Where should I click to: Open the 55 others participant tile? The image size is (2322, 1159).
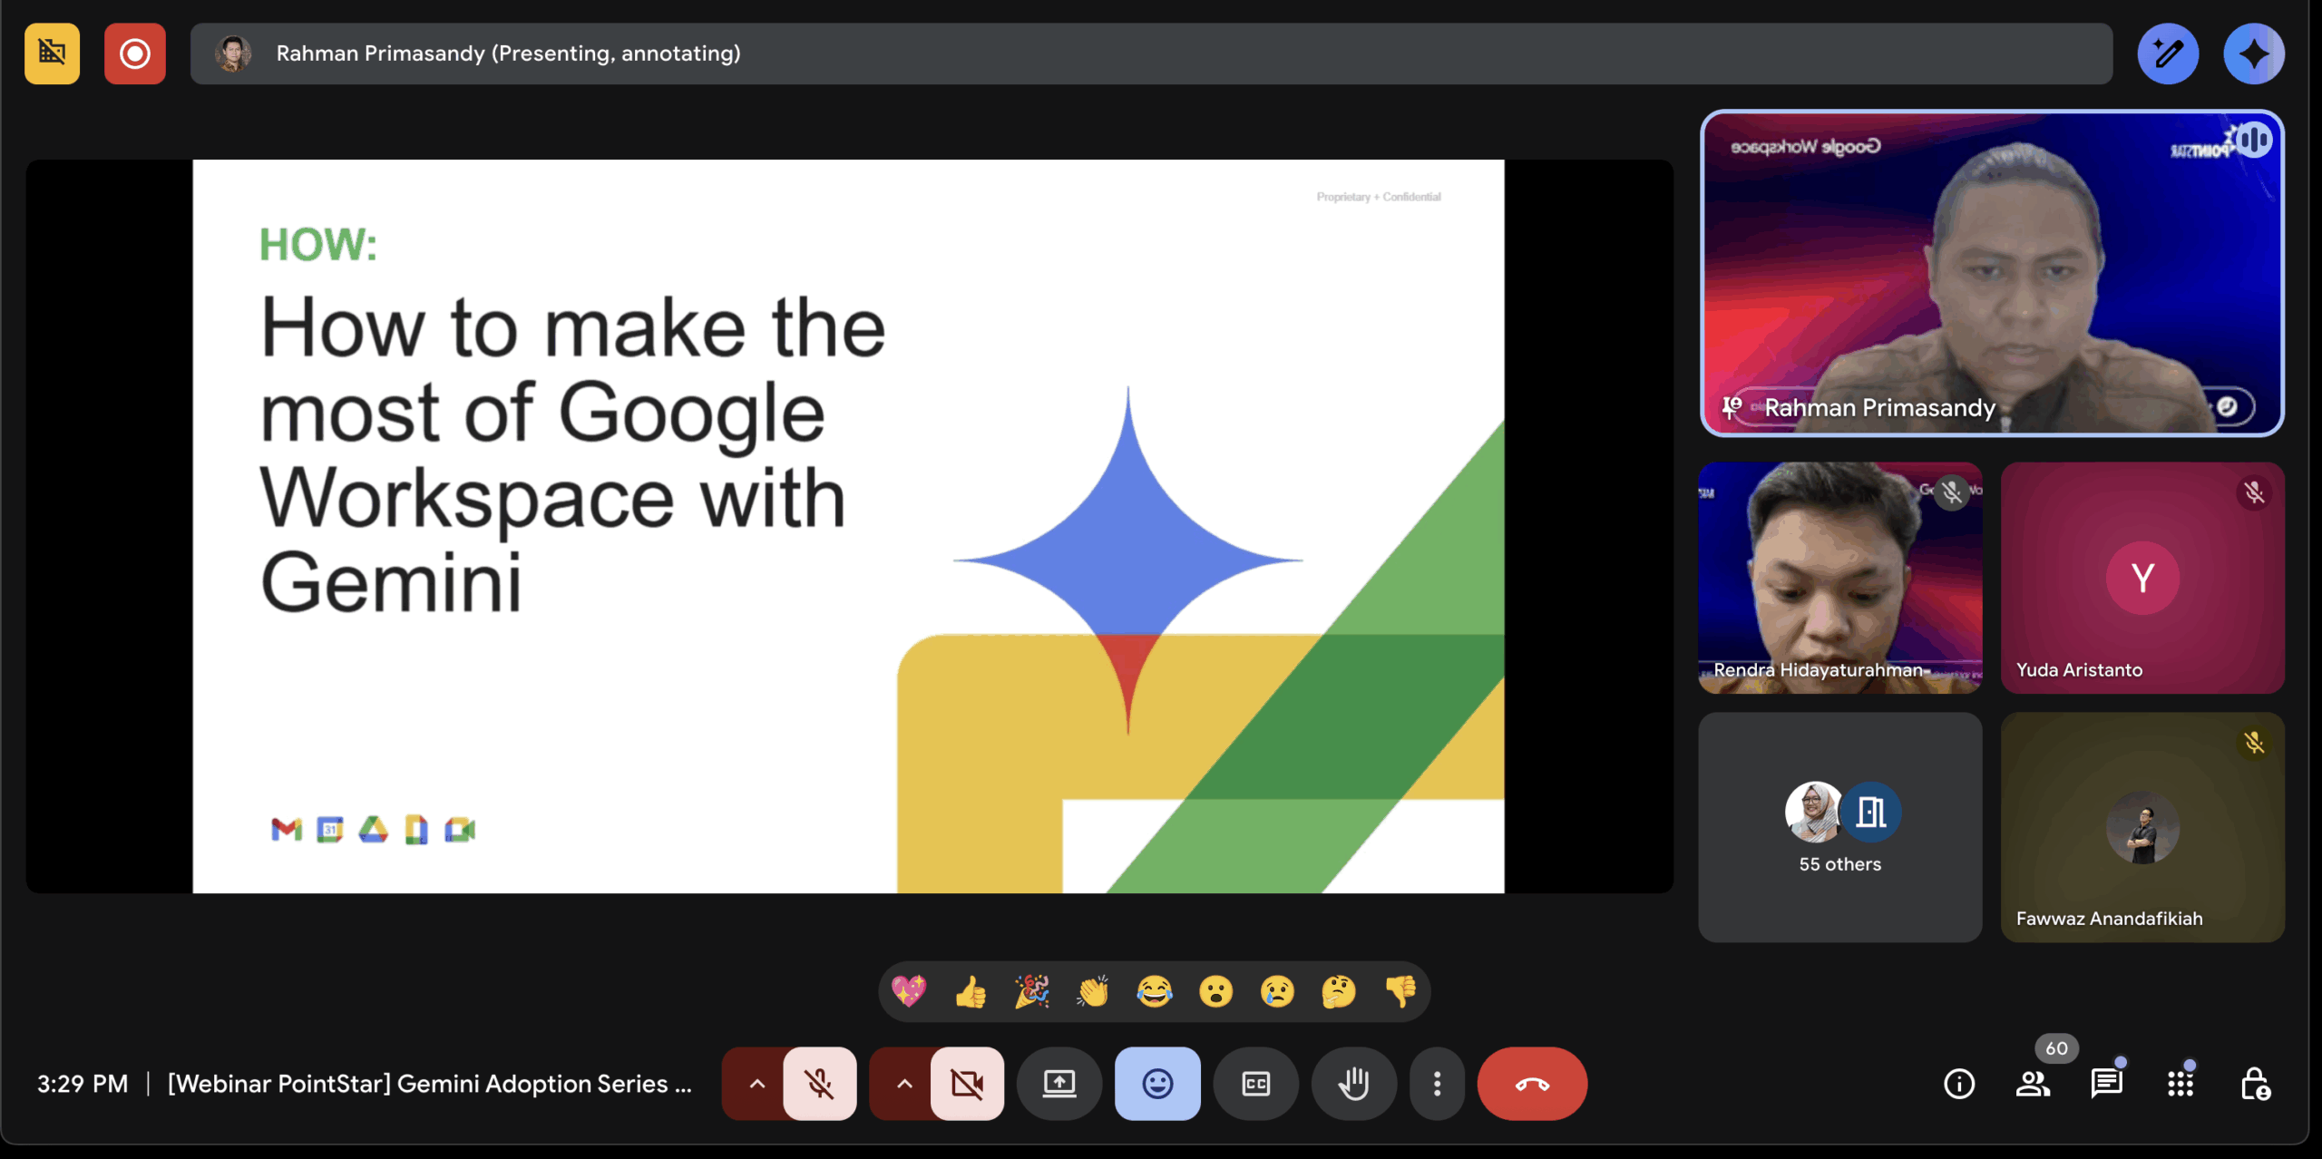click(x=1839, y=827)
